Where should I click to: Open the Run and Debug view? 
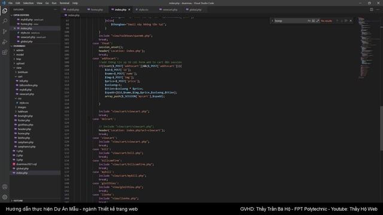[5, 42]
